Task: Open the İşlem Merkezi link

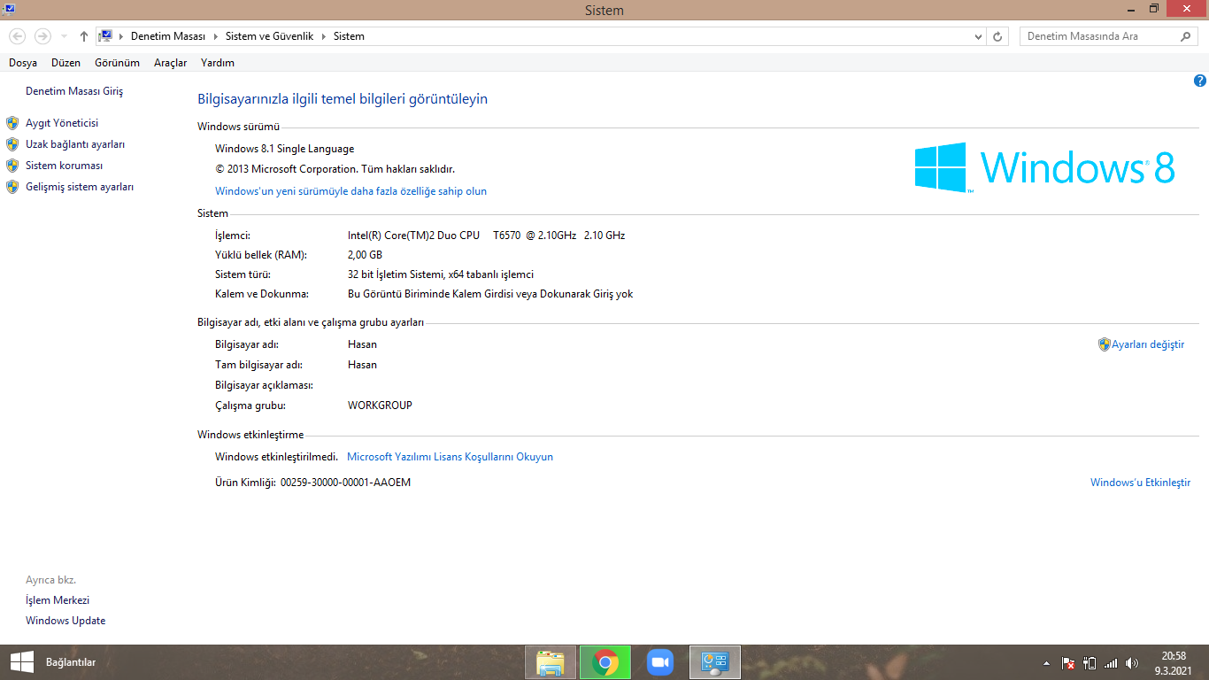Action: 58,600
